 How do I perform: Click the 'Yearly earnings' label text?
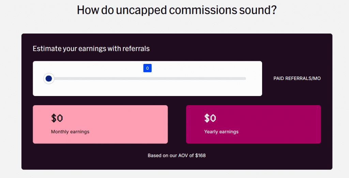[221, 132]
